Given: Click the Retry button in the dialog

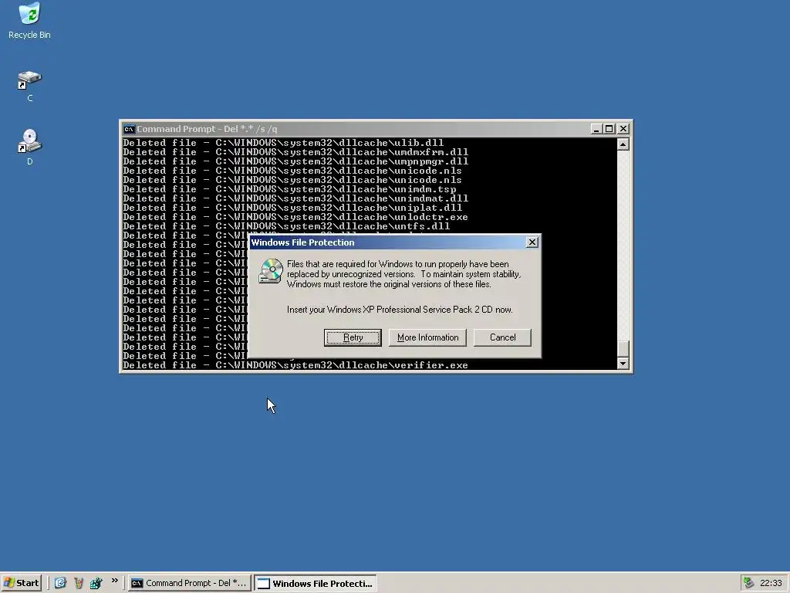Looking at the screenshot, I should (x=353, y=337).
